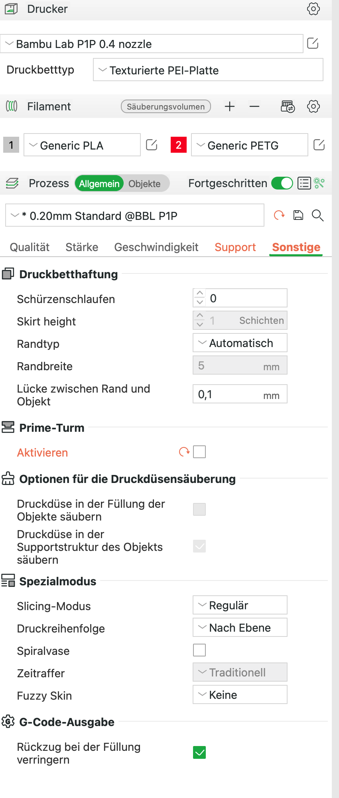Enable the Prime-Turm Aktivieren checkbox

pyautogui.click(x=199, y=452)
